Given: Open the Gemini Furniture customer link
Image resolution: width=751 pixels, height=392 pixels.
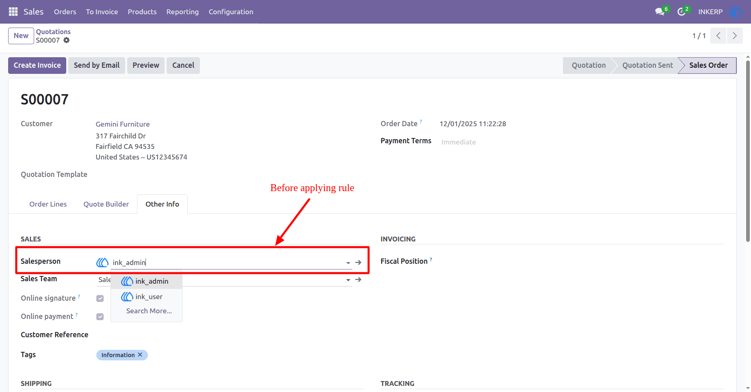Looking at the screenshot, I should pyautogui.click(x=123, y=124).
